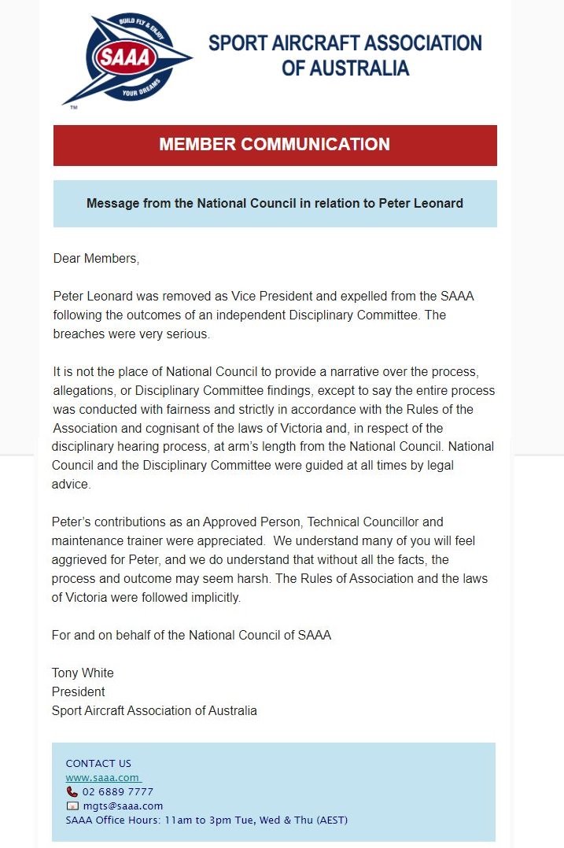Click the 'For and on behalf' closing line
Screen dimensions: 564x848
191,635
